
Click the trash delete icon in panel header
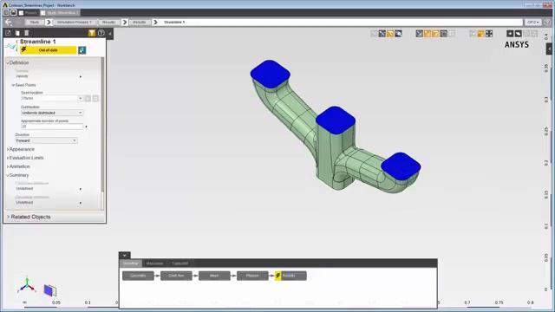pos(26,33)
